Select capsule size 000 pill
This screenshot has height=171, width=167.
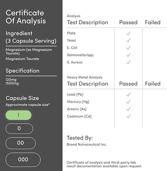[23, 160]
